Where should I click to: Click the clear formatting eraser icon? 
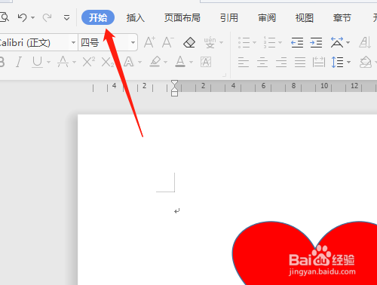pyautogui.click(x=189, y=42)
